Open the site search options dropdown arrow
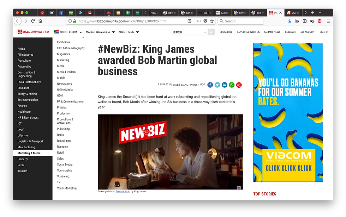Image resolution: width=346 pixels, height=217 pixels. pyautogui.click(x=205, y=32)
